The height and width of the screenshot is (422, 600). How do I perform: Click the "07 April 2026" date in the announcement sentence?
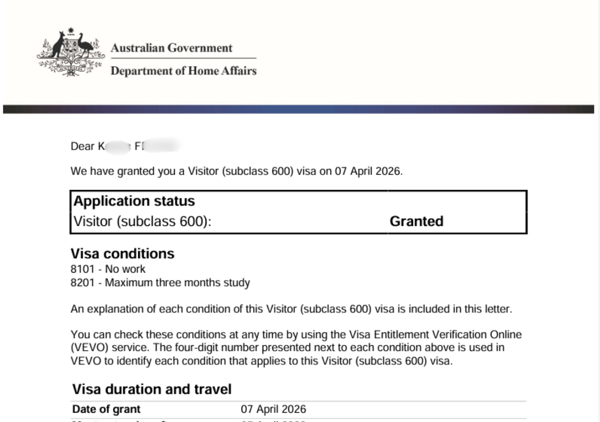tap(368, 171)
